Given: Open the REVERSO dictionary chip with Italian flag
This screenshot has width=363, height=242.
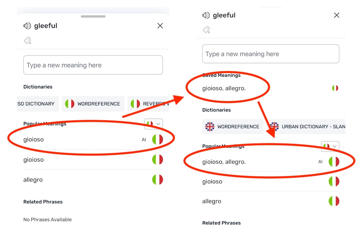Looking at the screenshot, I should (x=148, y=104).
